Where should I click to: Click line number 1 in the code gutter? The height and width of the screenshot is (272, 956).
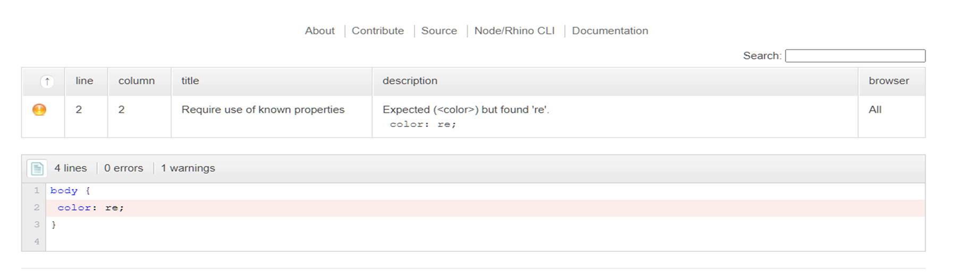click(37, 190)
